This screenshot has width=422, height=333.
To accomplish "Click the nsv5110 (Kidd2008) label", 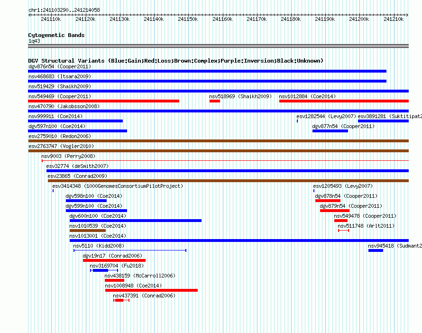I will (99, 246).
